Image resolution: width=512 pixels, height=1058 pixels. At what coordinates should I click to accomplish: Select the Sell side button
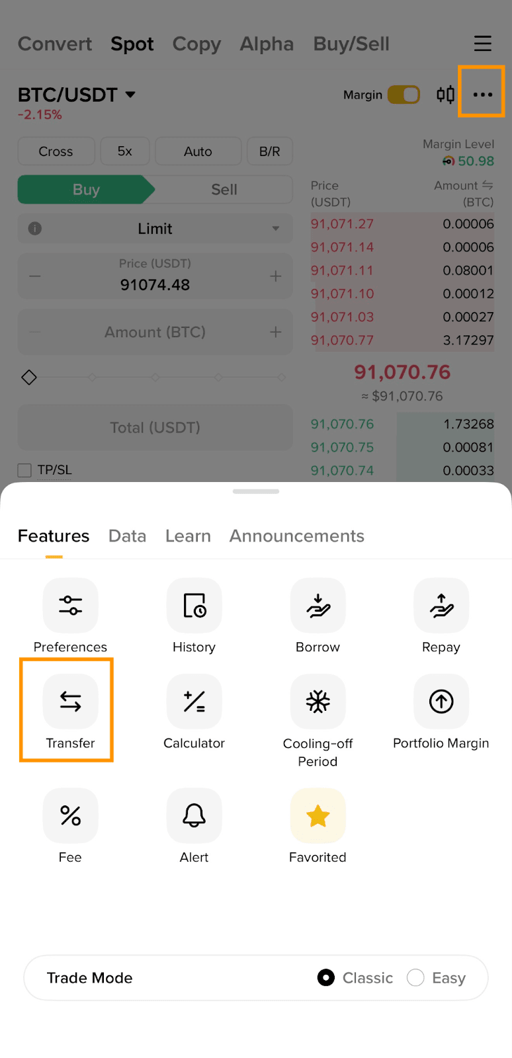tap(224, 190)
